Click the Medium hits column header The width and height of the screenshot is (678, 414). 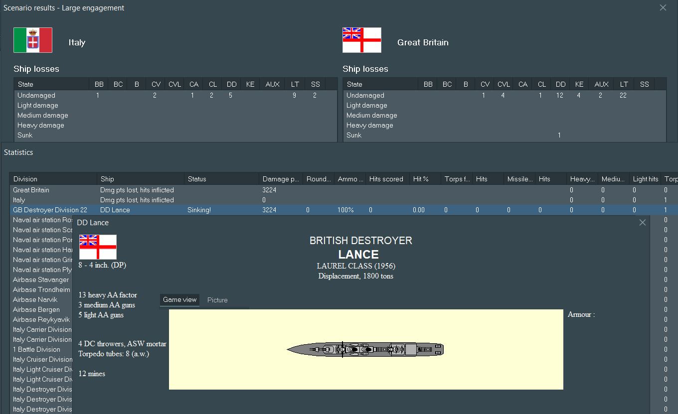(613, 179)
